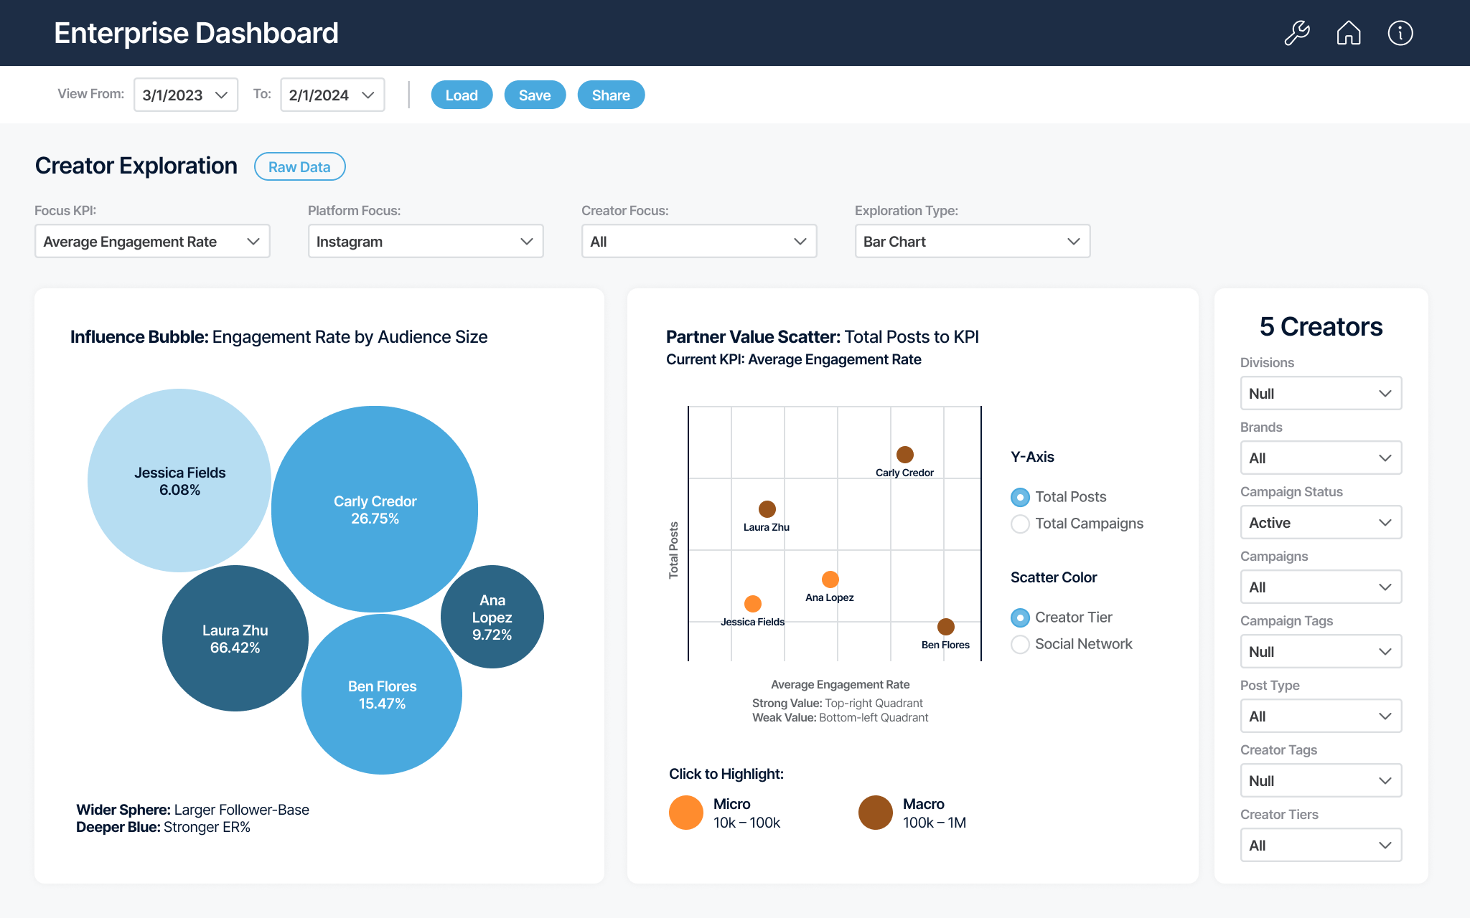Click the Save button
Screen dimensions: 1470x918
(535, 95)
